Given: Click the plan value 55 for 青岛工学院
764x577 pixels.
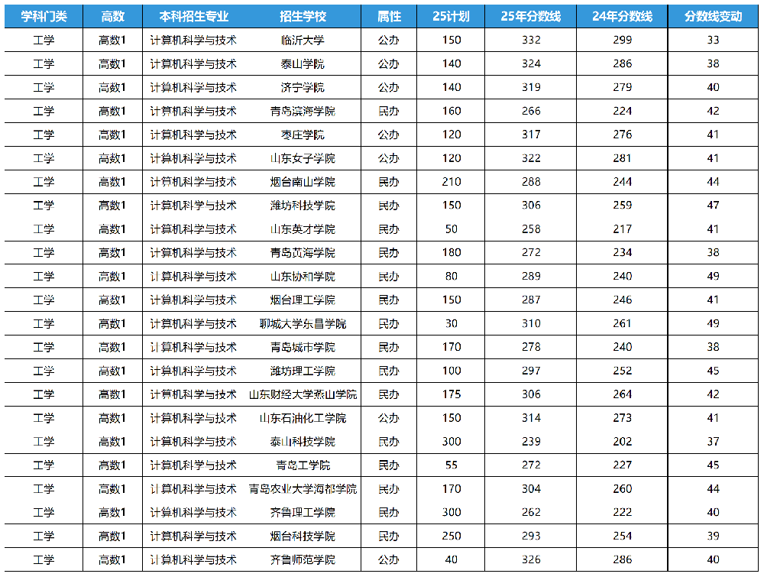Looking at the screenshot, I should click(x=451, y=465).
